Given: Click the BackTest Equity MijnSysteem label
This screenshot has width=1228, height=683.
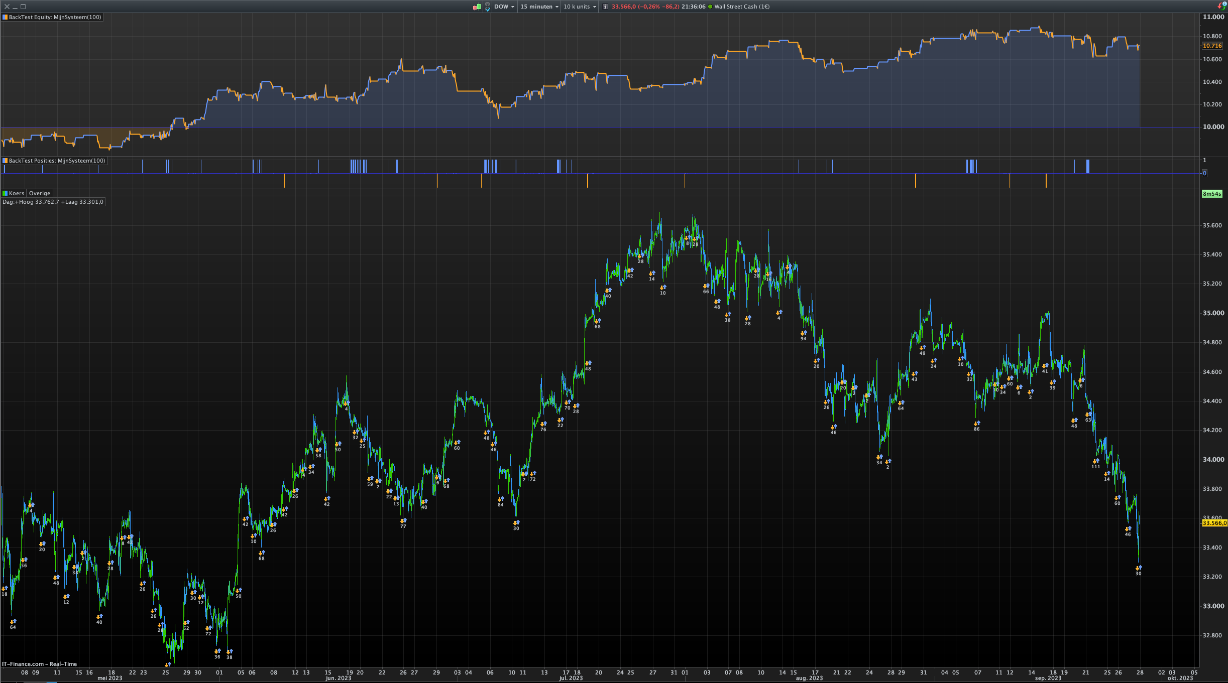Looking at the screenshot, I should (x=55, y=17).
